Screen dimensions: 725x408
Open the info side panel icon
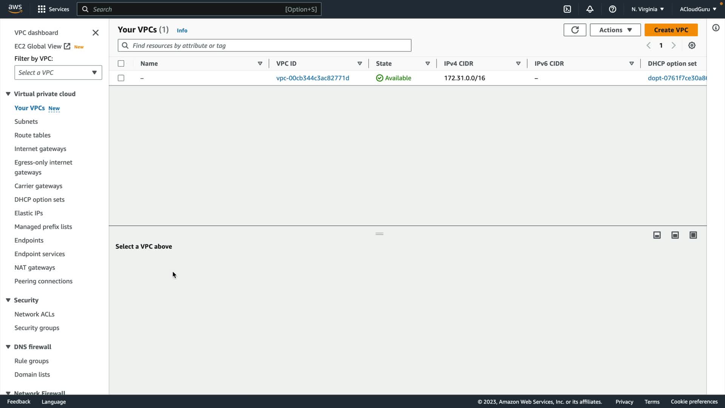[716, 28]
